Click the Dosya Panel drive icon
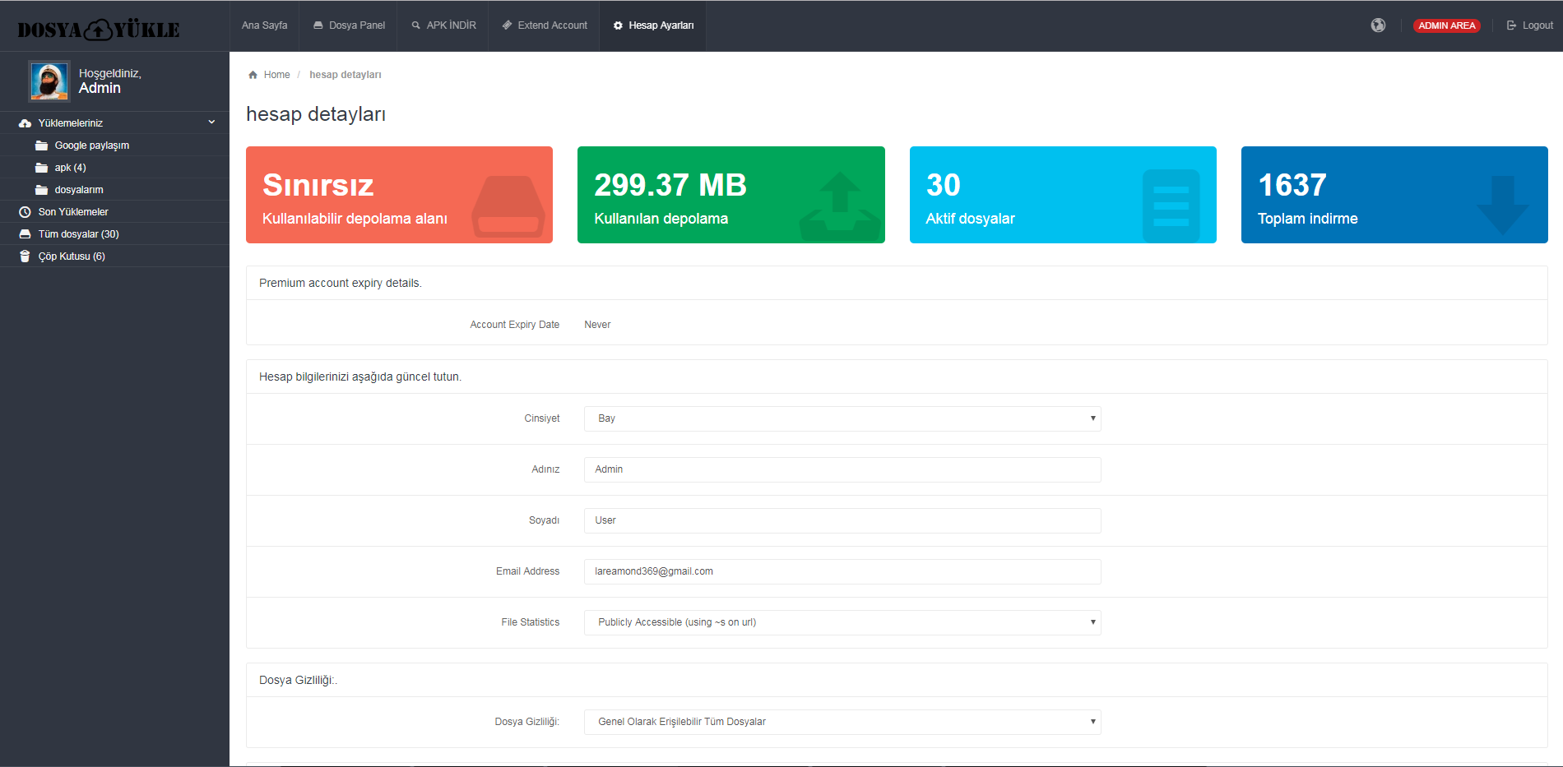The image size is (1563, 767). tap(318, 25)
